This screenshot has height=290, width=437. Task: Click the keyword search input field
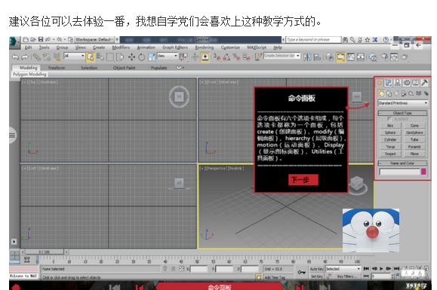pos(313,40)
